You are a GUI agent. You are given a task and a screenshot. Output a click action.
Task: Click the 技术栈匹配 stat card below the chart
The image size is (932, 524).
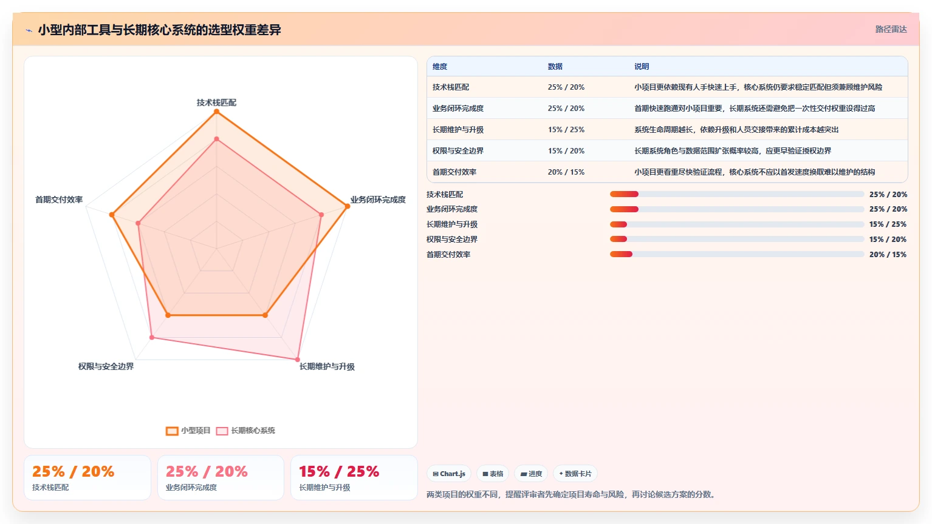(87, 478)
